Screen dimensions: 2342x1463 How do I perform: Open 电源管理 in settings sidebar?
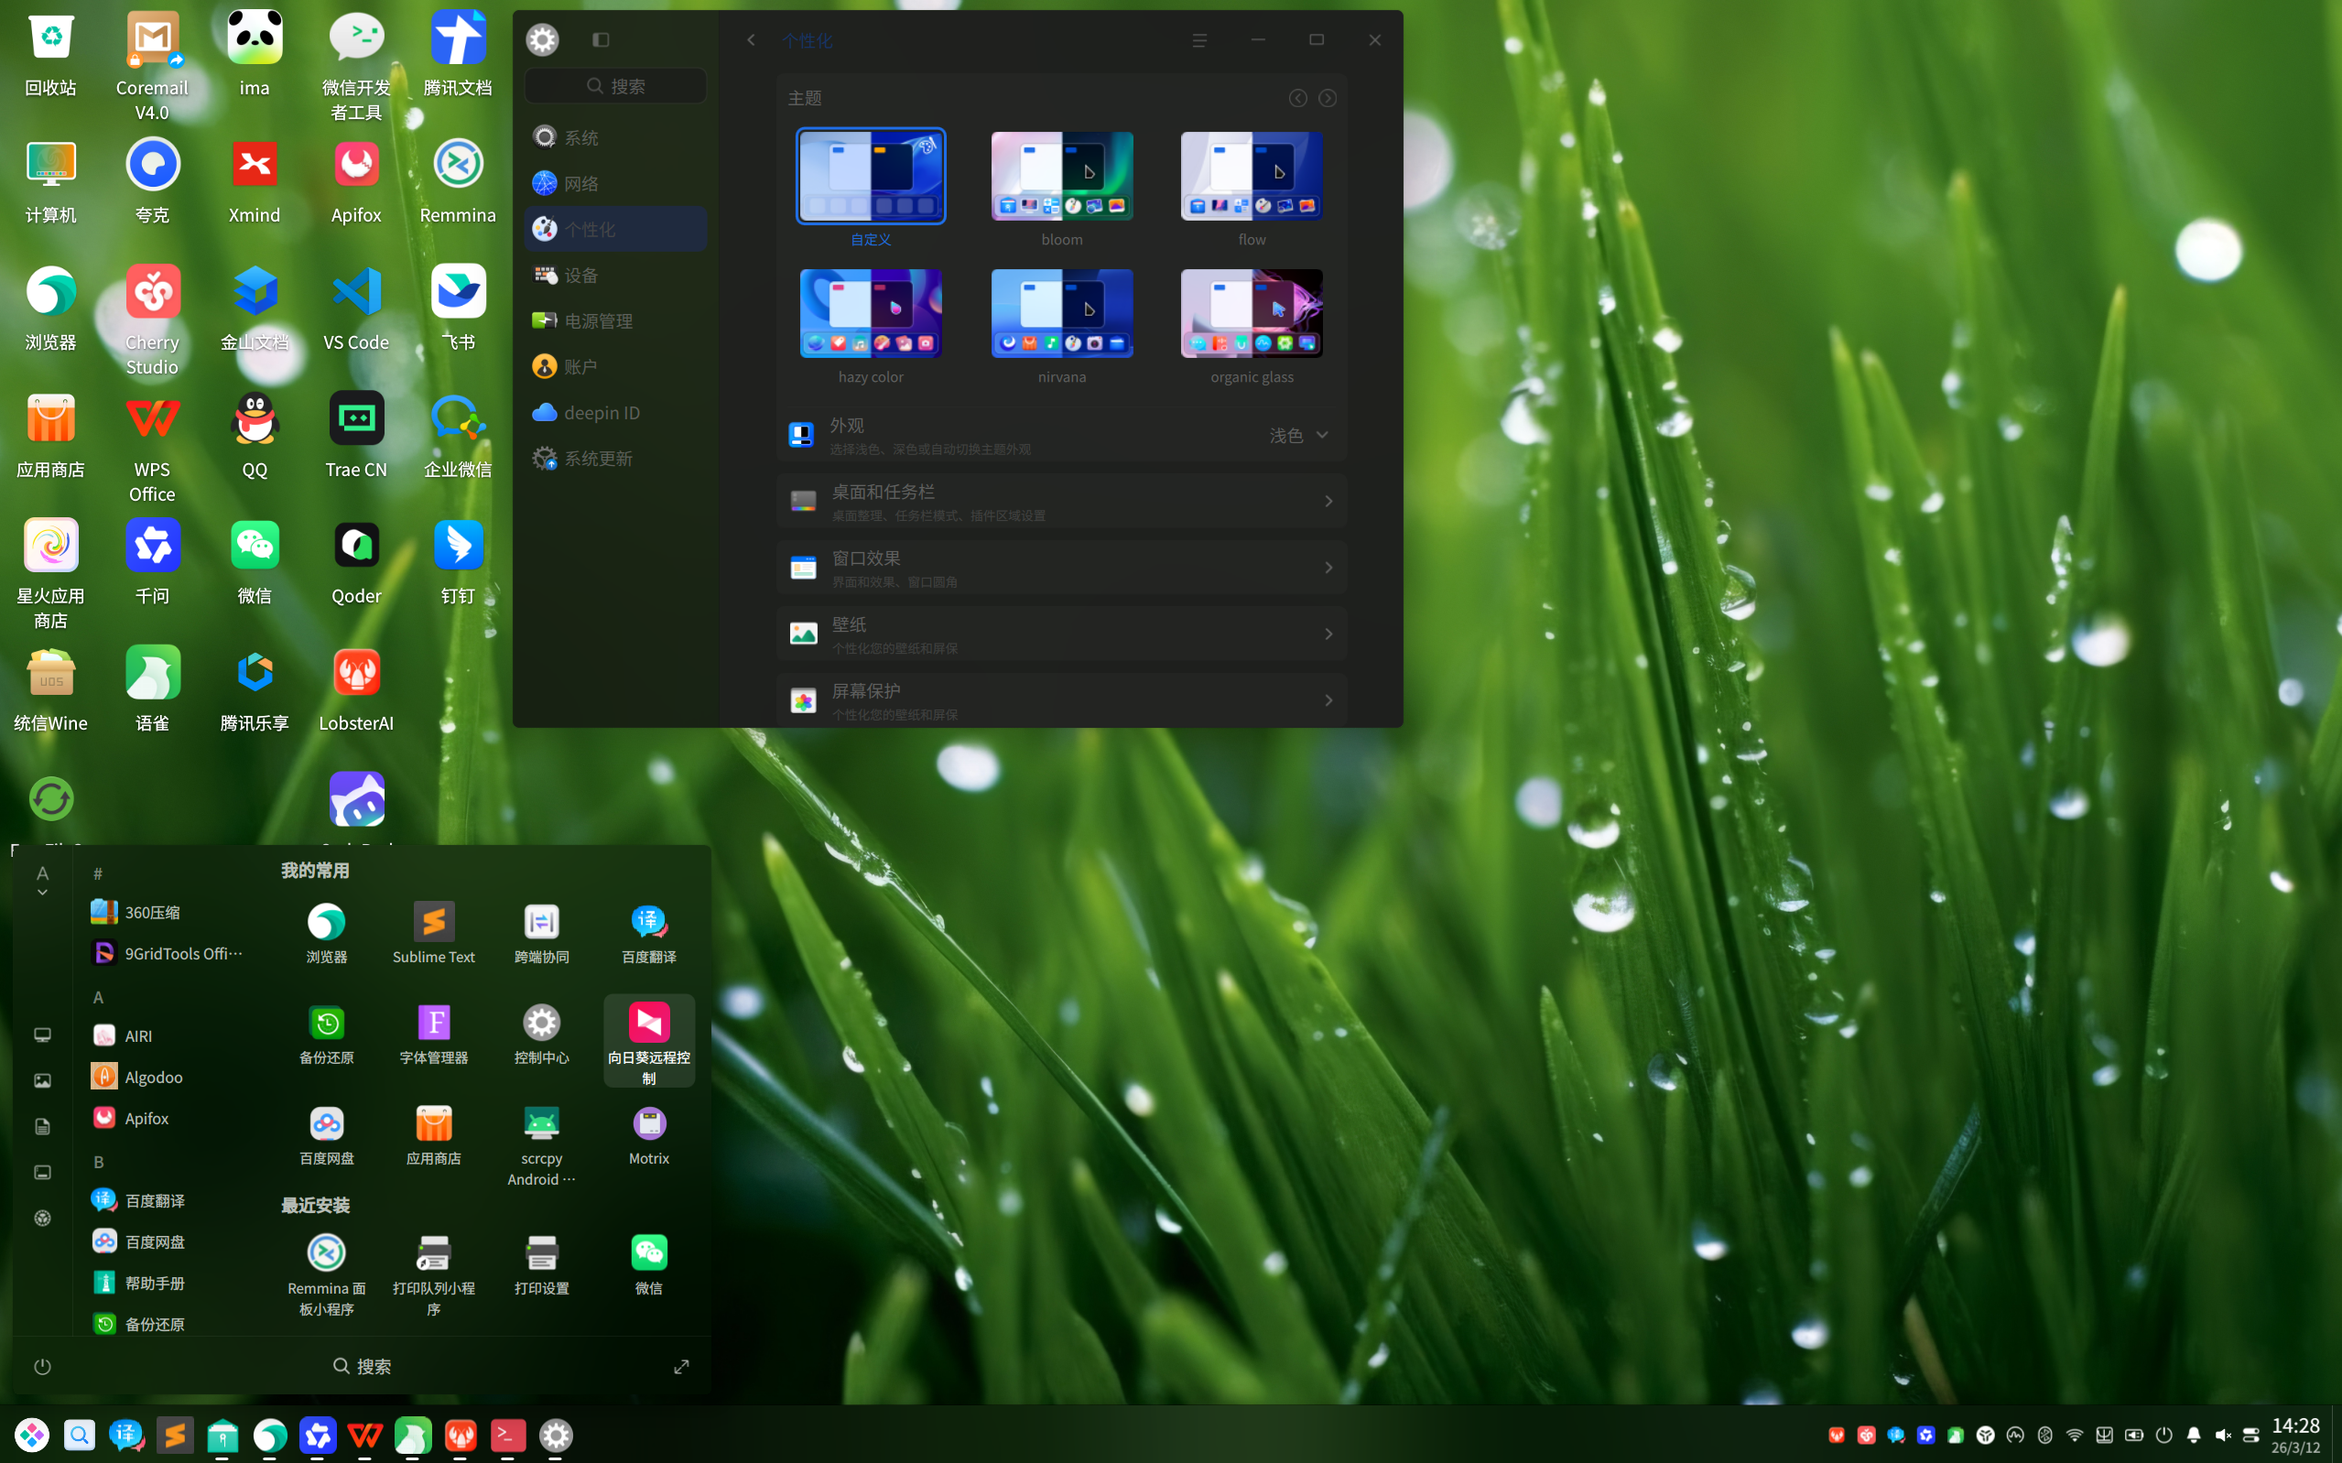click(597, 321)
